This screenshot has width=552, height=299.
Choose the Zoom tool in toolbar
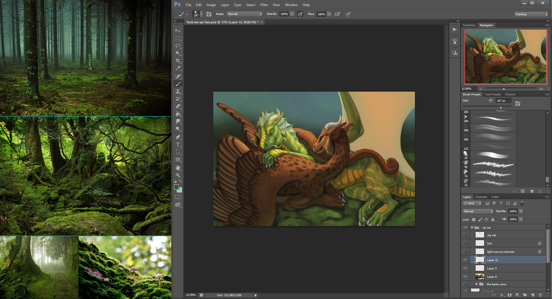178,175
